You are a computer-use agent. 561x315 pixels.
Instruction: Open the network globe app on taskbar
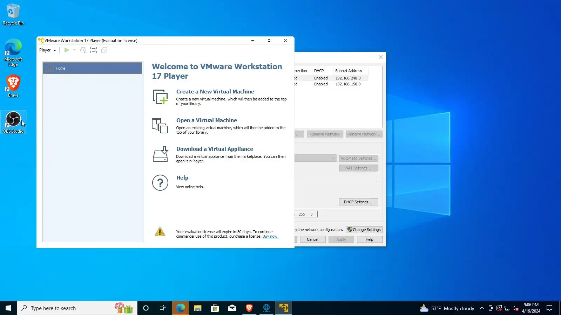(266, 308)
